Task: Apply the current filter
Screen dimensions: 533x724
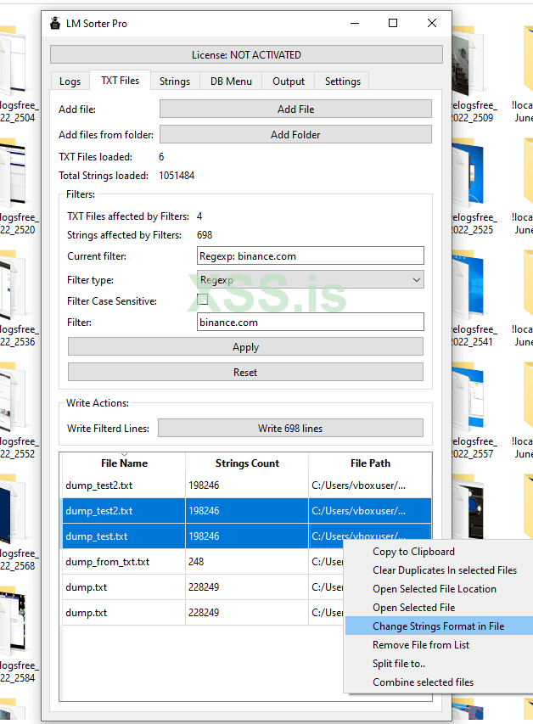Action: pyautogui.click(x=245, y=347)
